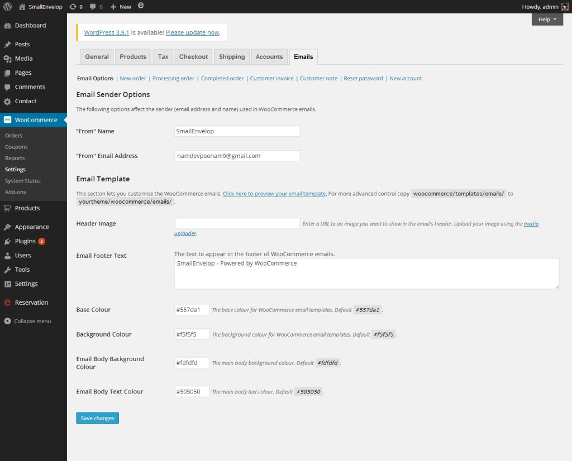
Task: Open System Status submenu item
Action: [x=22, y=181]
